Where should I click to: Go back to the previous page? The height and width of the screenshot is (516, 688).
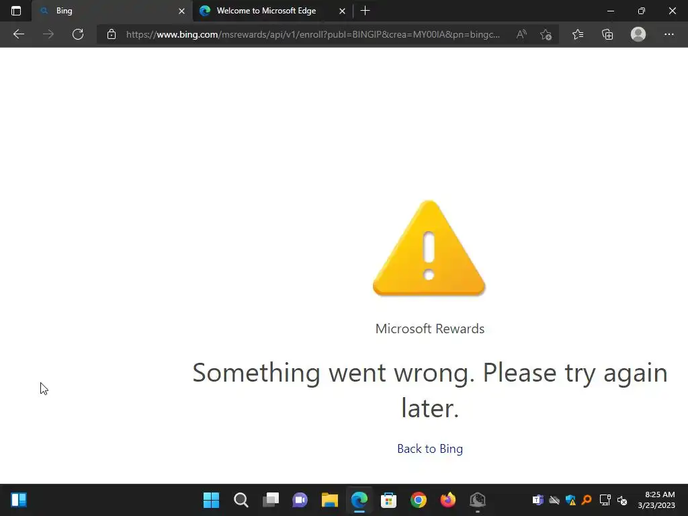click(19, 34)
